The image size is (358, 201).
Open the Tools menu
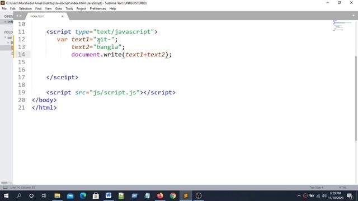(69, 9)
